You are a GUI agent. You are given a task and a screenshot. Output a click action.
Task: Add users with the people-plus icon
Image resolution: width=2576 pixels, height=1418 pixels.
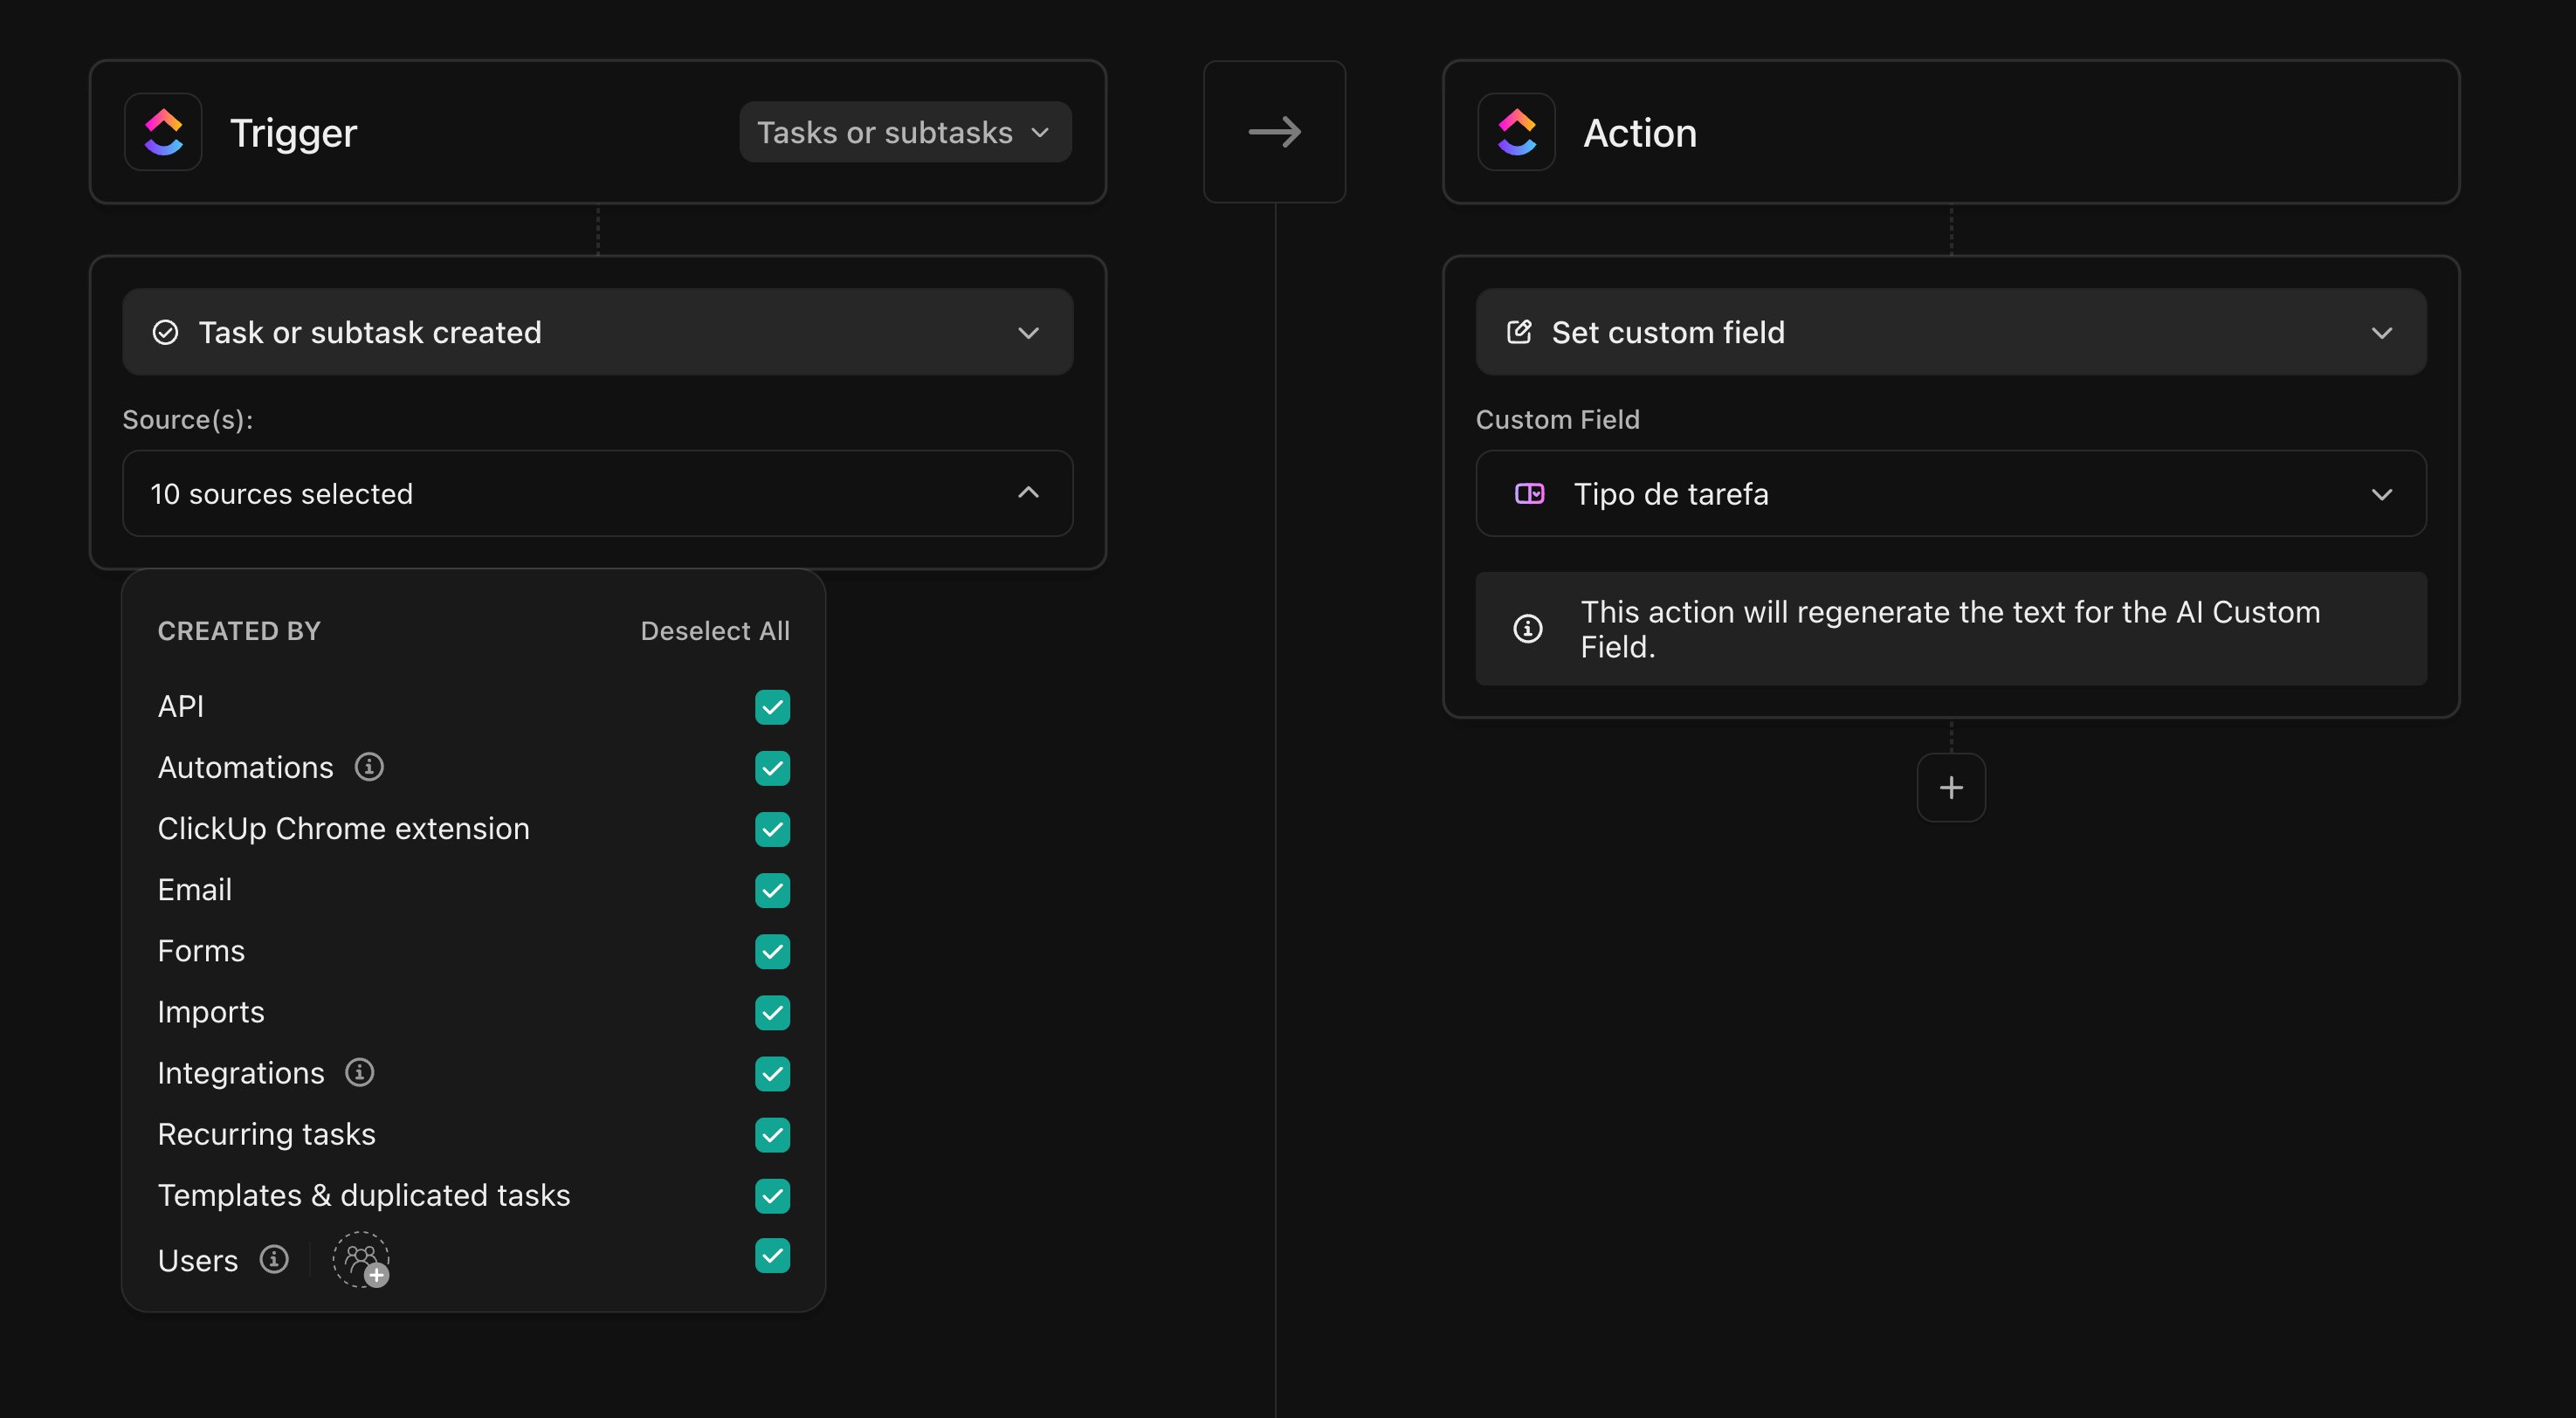click(x=361, y=1260)
